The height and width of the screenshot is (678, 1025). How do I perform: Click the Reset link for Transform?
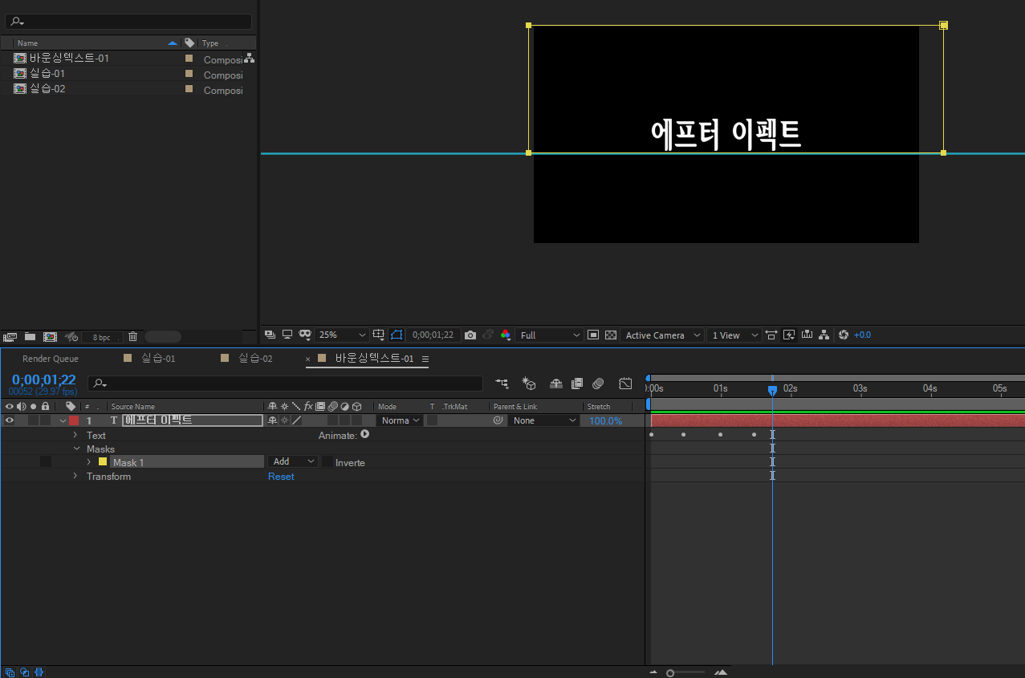point(281,477)
